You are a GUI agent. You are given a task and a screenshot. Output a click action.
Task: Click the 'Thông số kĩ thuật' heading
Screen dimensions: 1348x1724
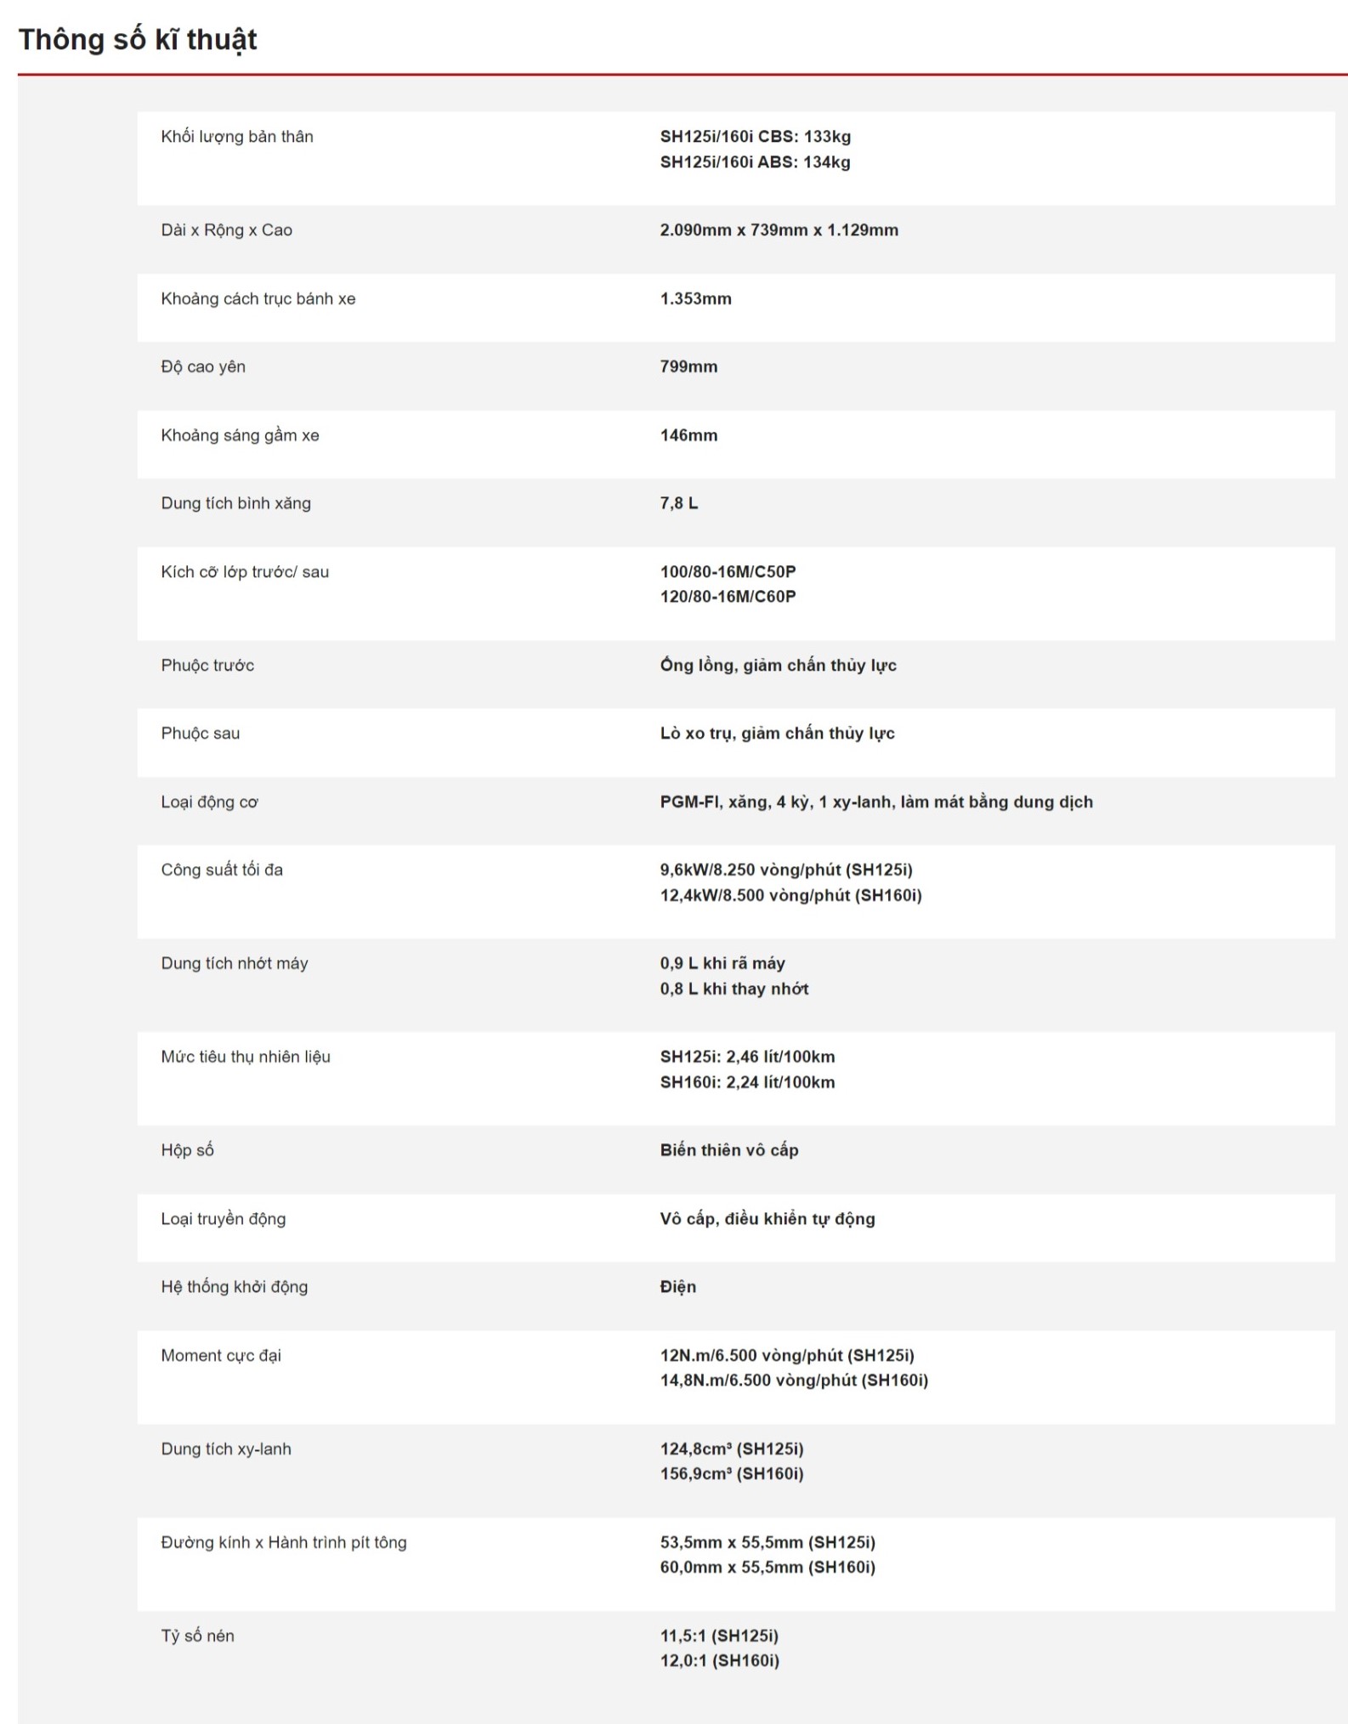tap(138, 40)
